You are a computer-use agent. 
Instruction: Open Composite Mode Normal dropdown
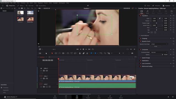tap(159, 52)
